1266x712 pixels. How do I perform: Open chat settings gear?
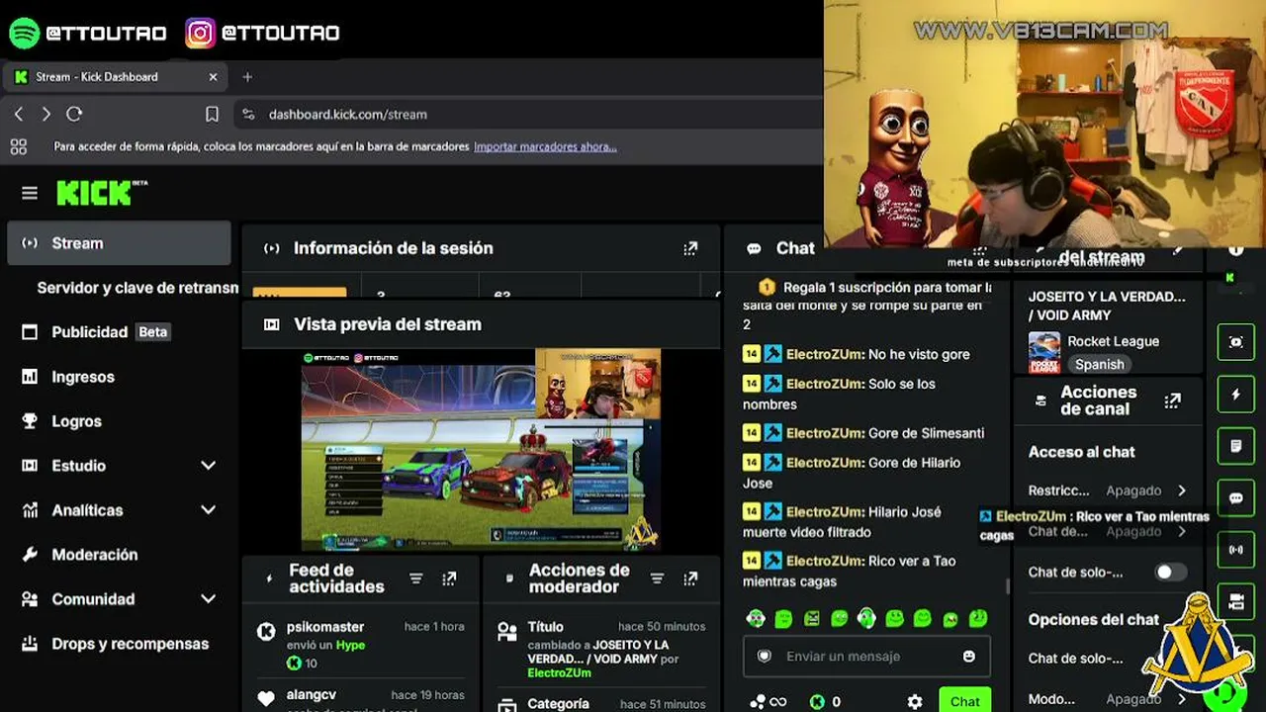pyautogui.click(x=915, y=702)
